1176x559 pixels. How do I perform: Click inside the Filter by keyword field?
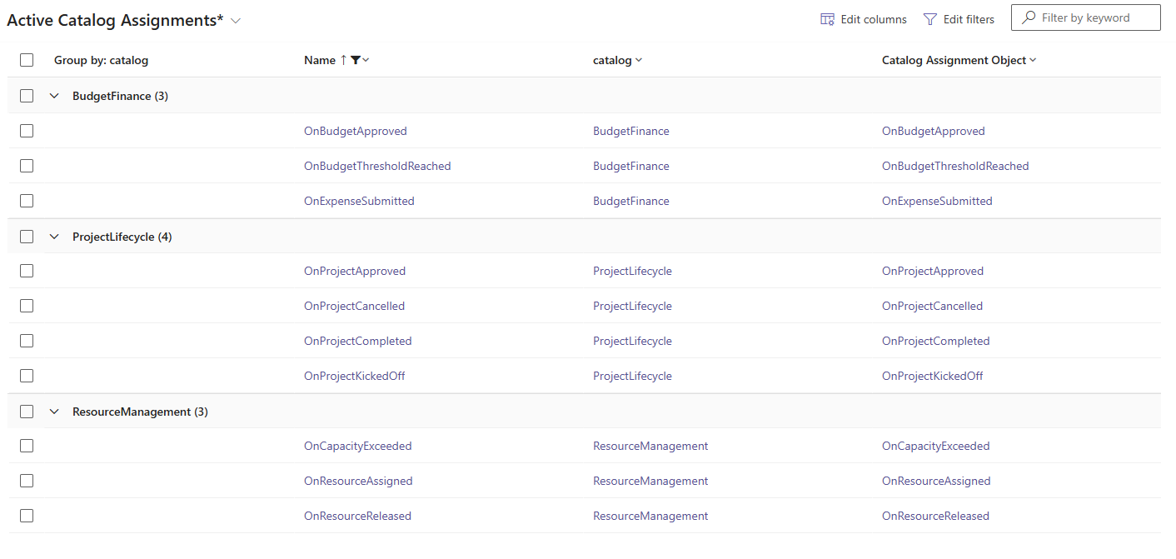[1091, 17]
